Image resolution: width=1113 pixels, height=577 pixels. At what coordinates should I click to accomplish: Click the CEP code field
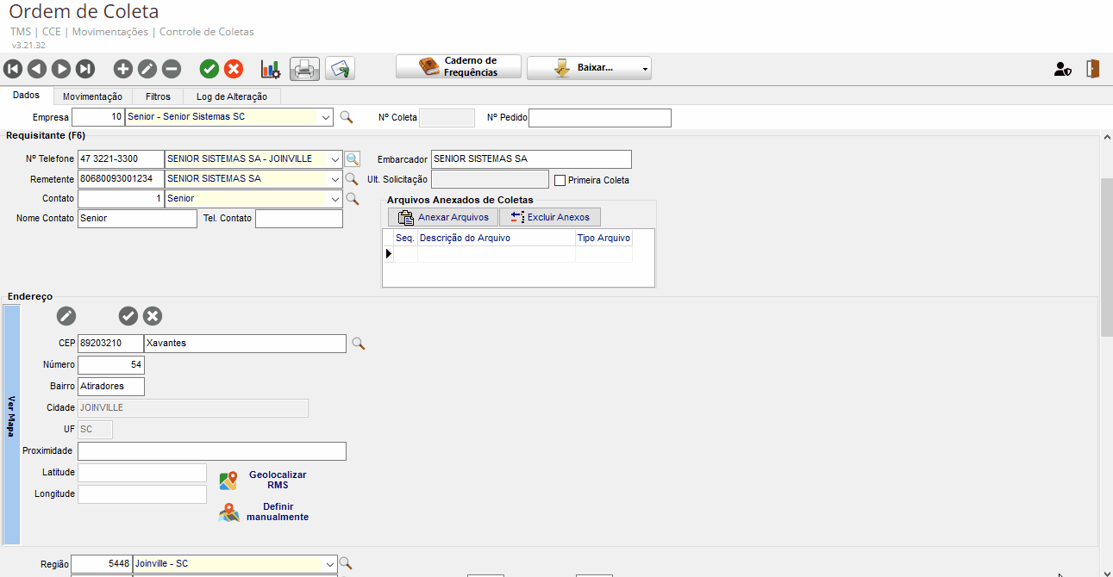tap(110, 344)
